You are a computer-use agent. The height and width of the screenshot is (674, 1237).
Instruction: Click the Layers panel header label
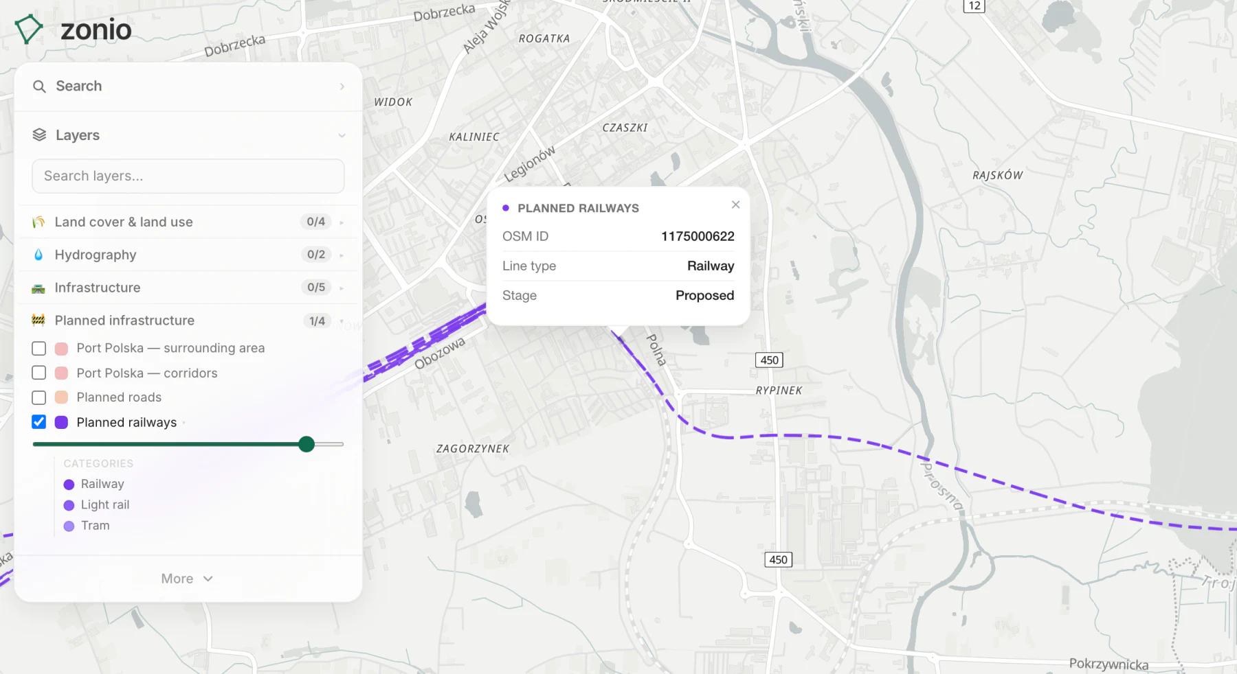[78, 135]
